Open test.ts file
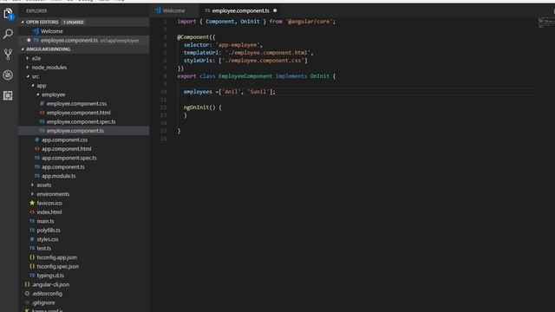The height and width of the screenshot is (312, 555). [x=84, y=249]
